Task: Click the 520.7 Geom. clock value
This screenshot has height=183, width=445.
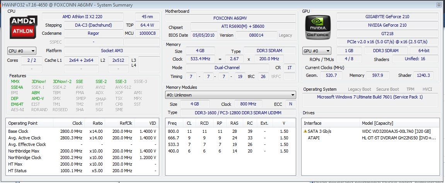Action: pos(331,75)
